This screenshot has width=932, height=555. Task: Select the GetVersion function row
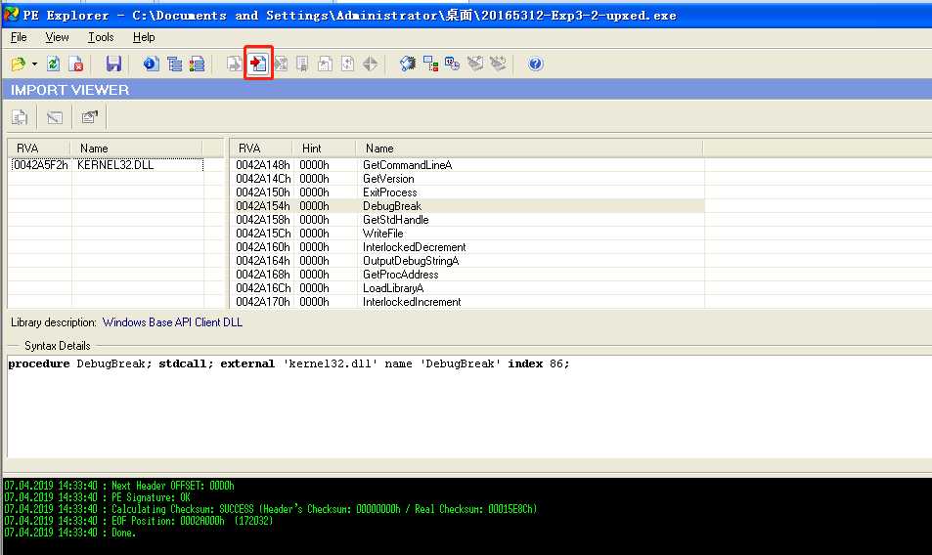point(467,179)
